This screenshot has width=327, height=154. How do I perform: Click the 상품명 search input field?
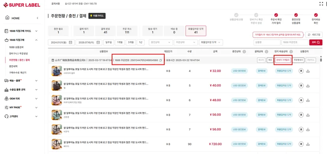(267, 42)
